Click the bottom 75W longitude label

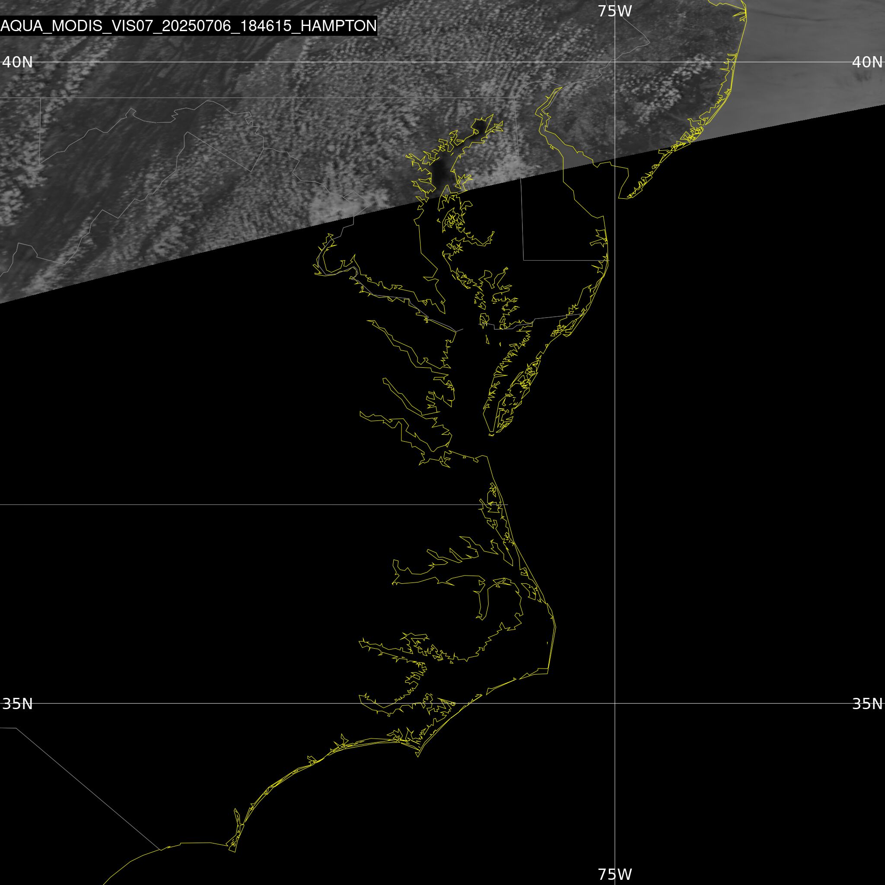tap(615, 874)
